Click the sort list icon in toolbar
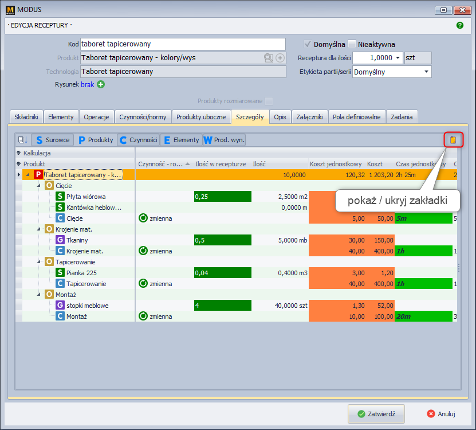The height and width of the screenshot is (430, 476). (22, 140)
